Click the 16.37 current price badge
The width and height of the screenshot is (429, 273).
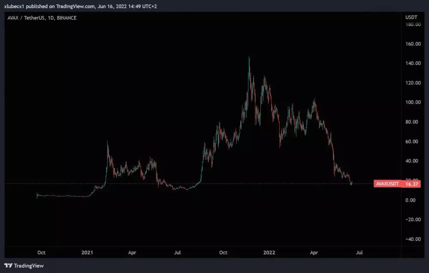[411, 184]
